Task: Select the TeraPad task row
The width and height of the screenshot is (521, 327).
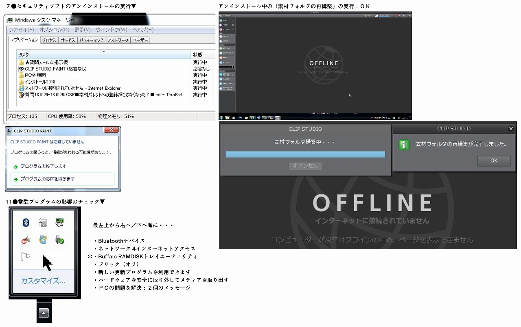Action: pos(116,95)
